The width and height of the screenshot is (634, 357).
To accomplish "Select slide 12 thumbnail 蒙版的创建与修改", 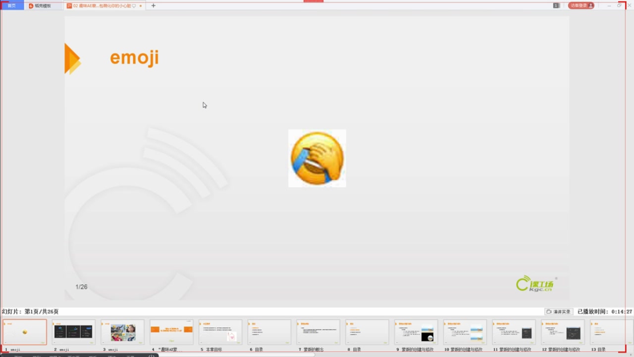I will [563, 332].
